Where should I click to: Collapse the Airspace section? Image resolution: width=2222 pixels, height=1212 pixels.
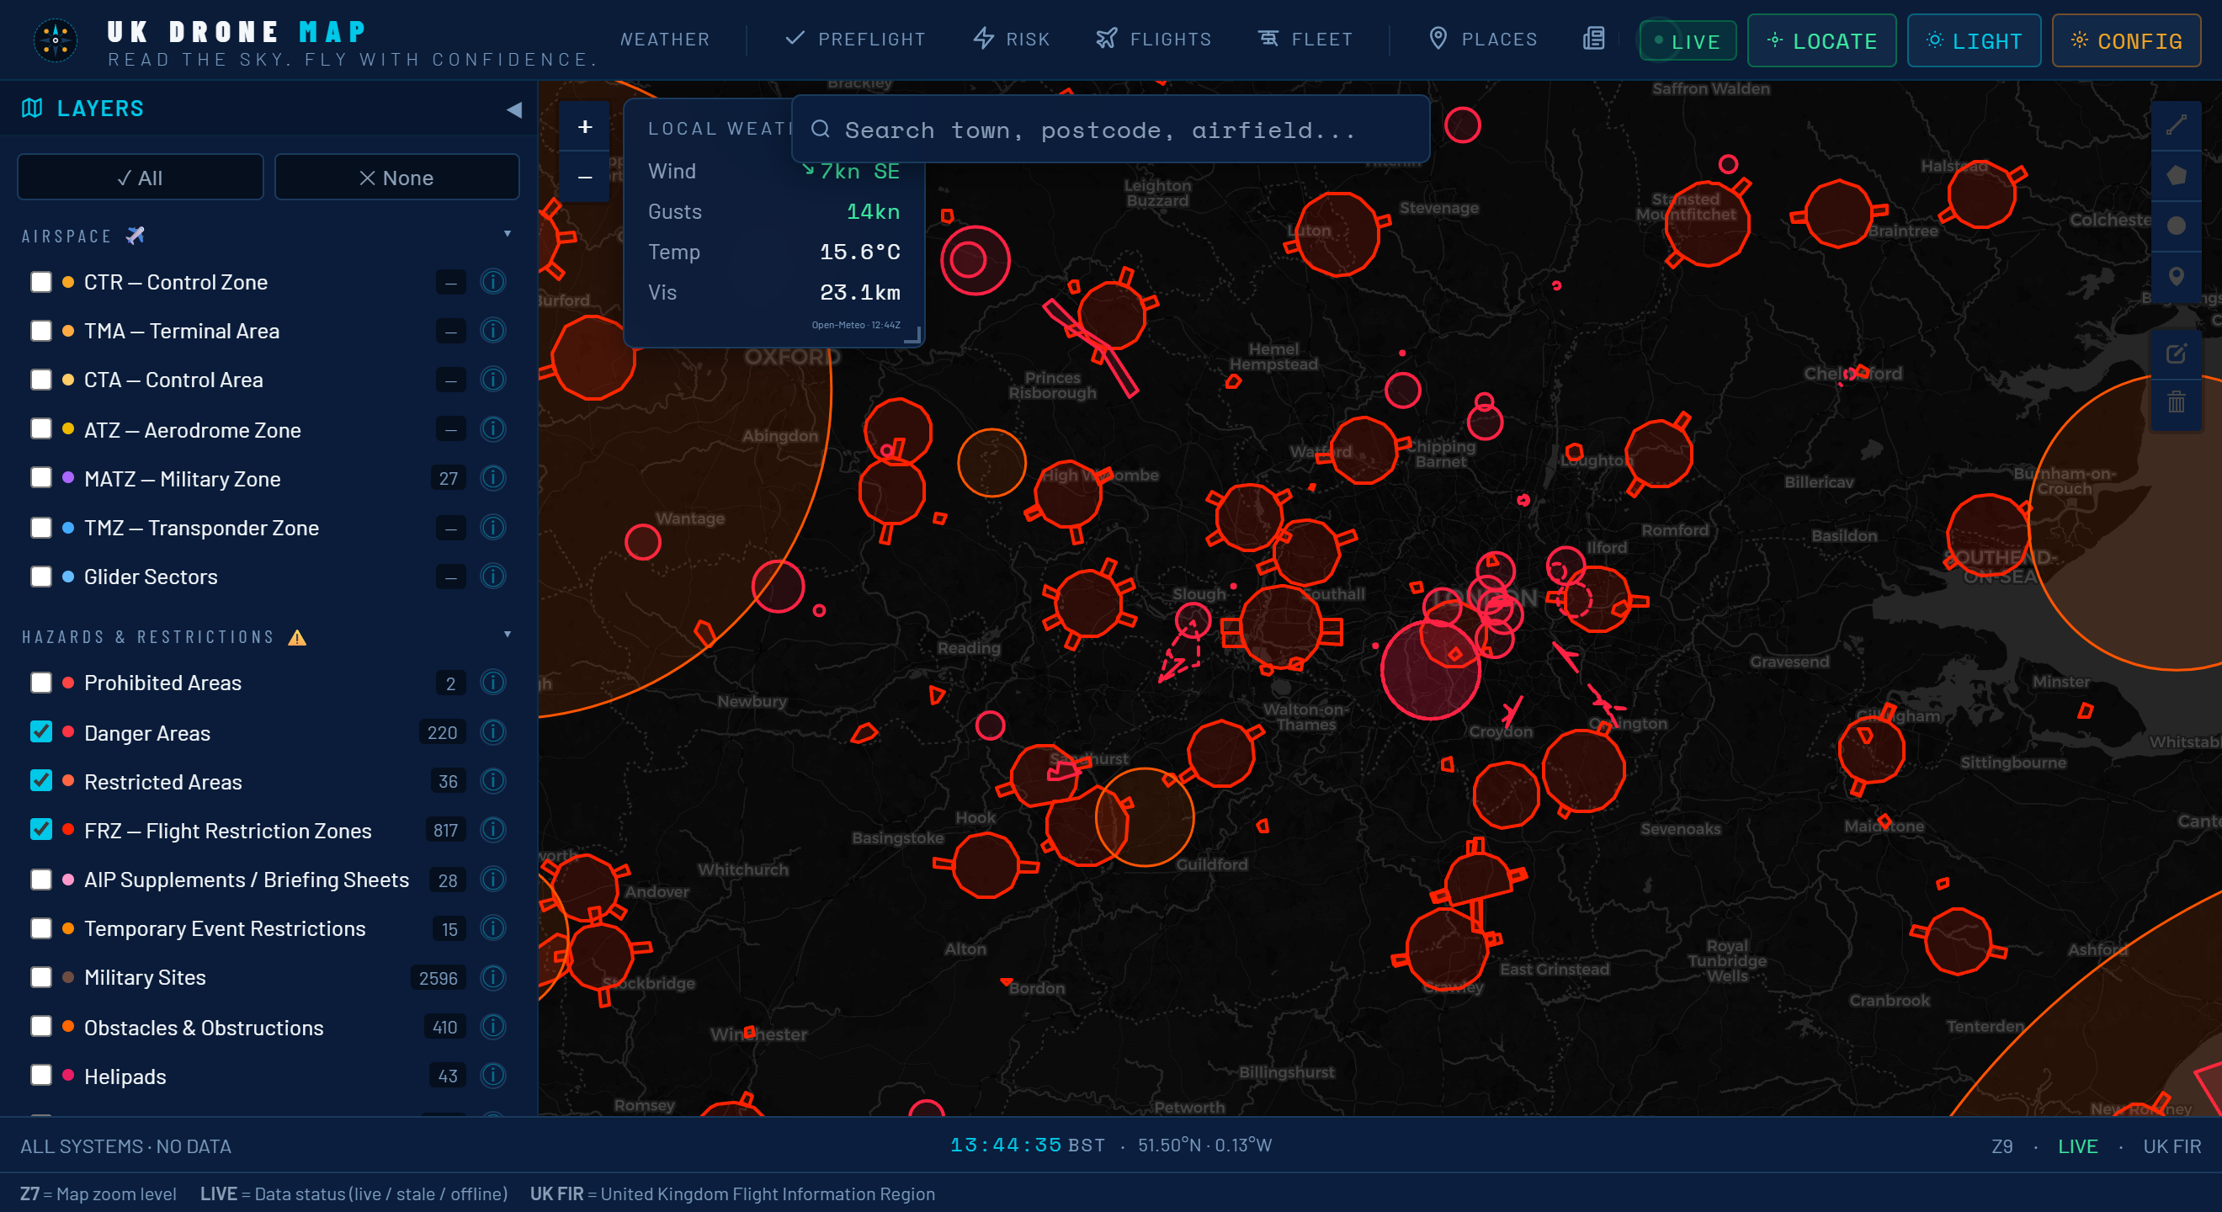click(508, 234)
